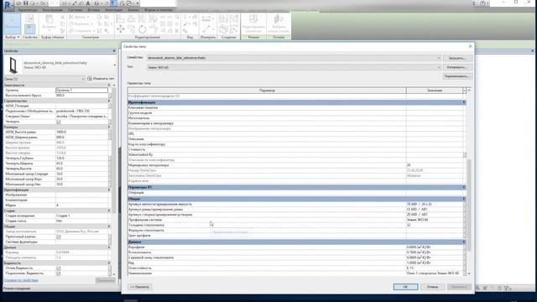Toggle the Подоконник.Видимость checkbox

pyautogui.click(x=59, y=273)
